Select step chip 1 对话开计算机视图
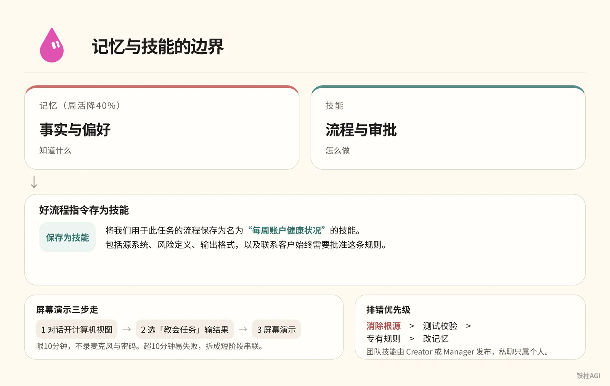Image resolution: width=610 pixels, height=386 pixels. pos(77,329)
